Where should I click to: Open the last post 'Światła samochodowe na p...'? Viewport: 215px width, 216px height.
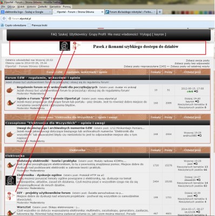tap(106, 193)
